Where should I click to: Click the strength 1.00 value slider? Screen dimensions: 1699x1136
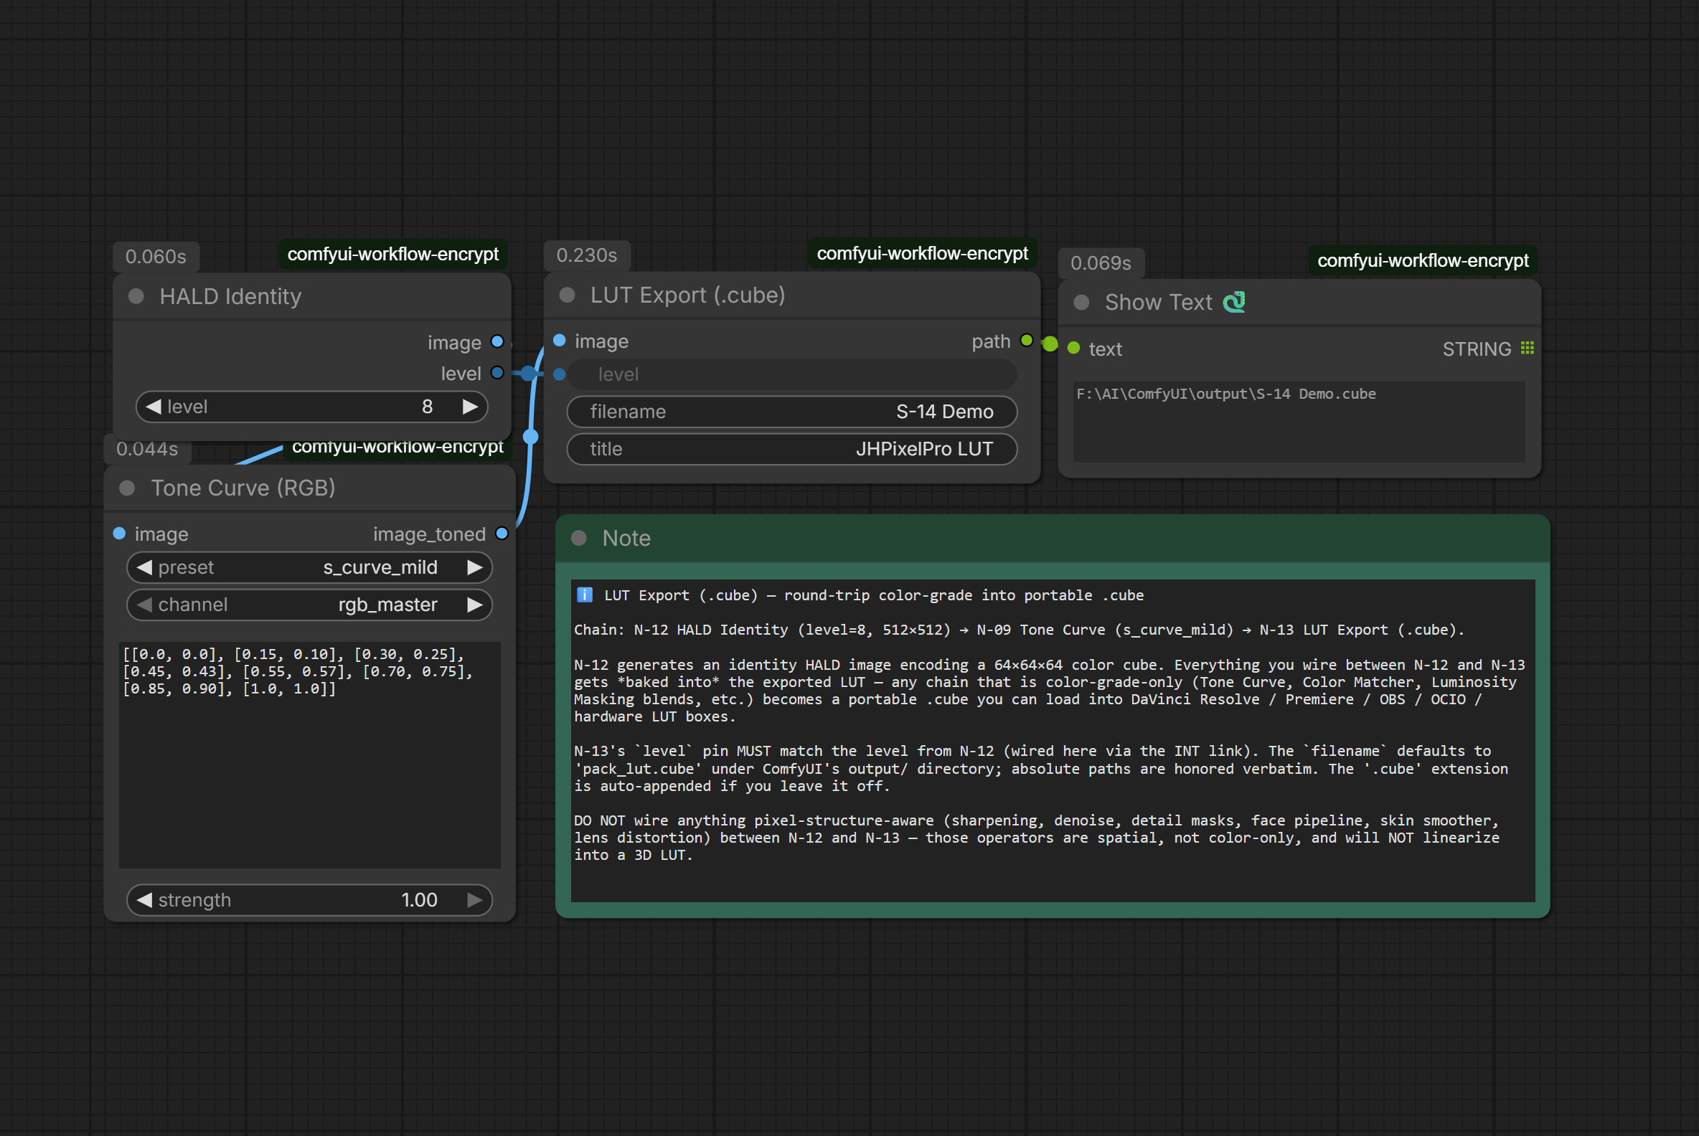pos(309,901)
